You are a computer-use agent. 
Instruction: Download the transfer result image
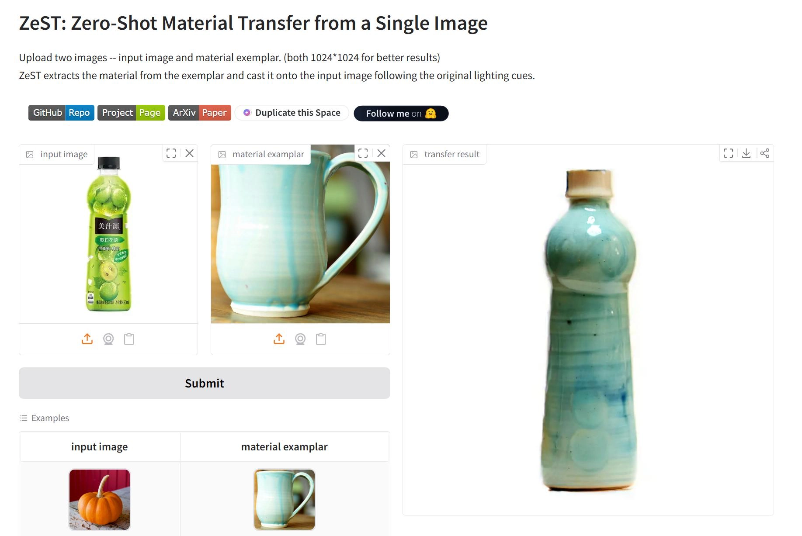746,153
